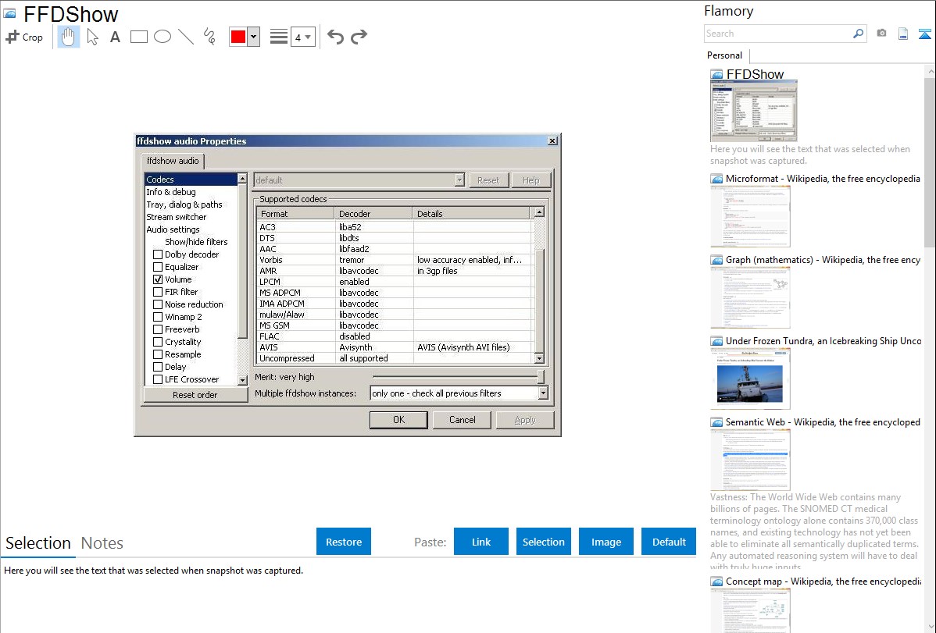Activate the hand pan tool
The image size is (936, 633).
[68, 37]
